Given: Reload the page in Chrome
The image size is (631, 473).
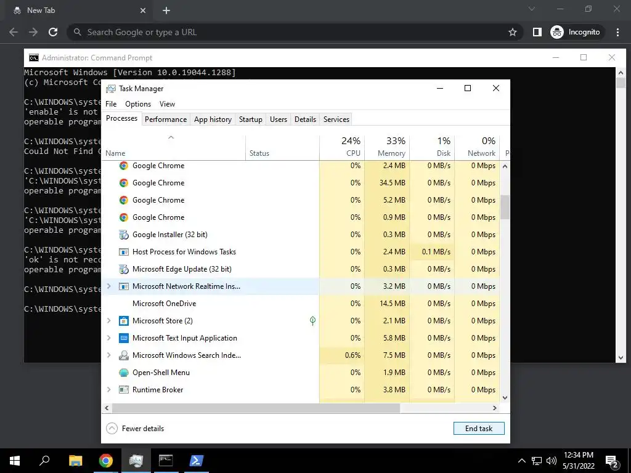Looking at the screenshot, I should (x=53, y=32).
